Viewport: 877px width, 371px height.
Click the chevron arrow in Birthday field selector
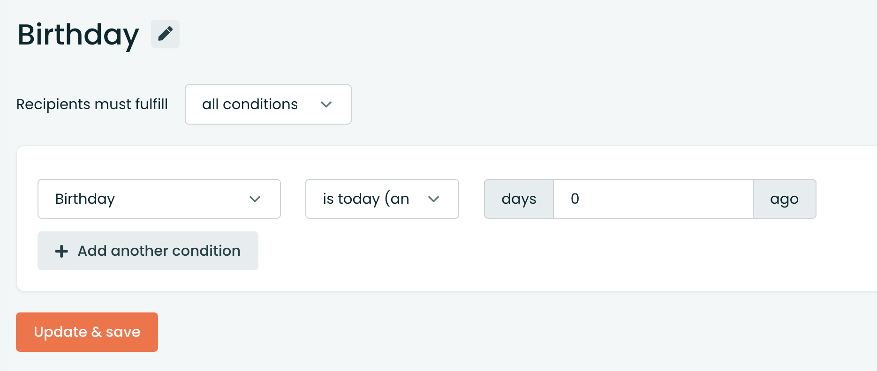[x=255, y=199]
